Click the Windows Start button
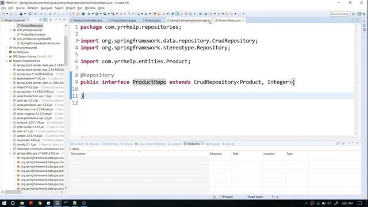Image resolution: width=368 pixels, height=207 pixels. 4,203
